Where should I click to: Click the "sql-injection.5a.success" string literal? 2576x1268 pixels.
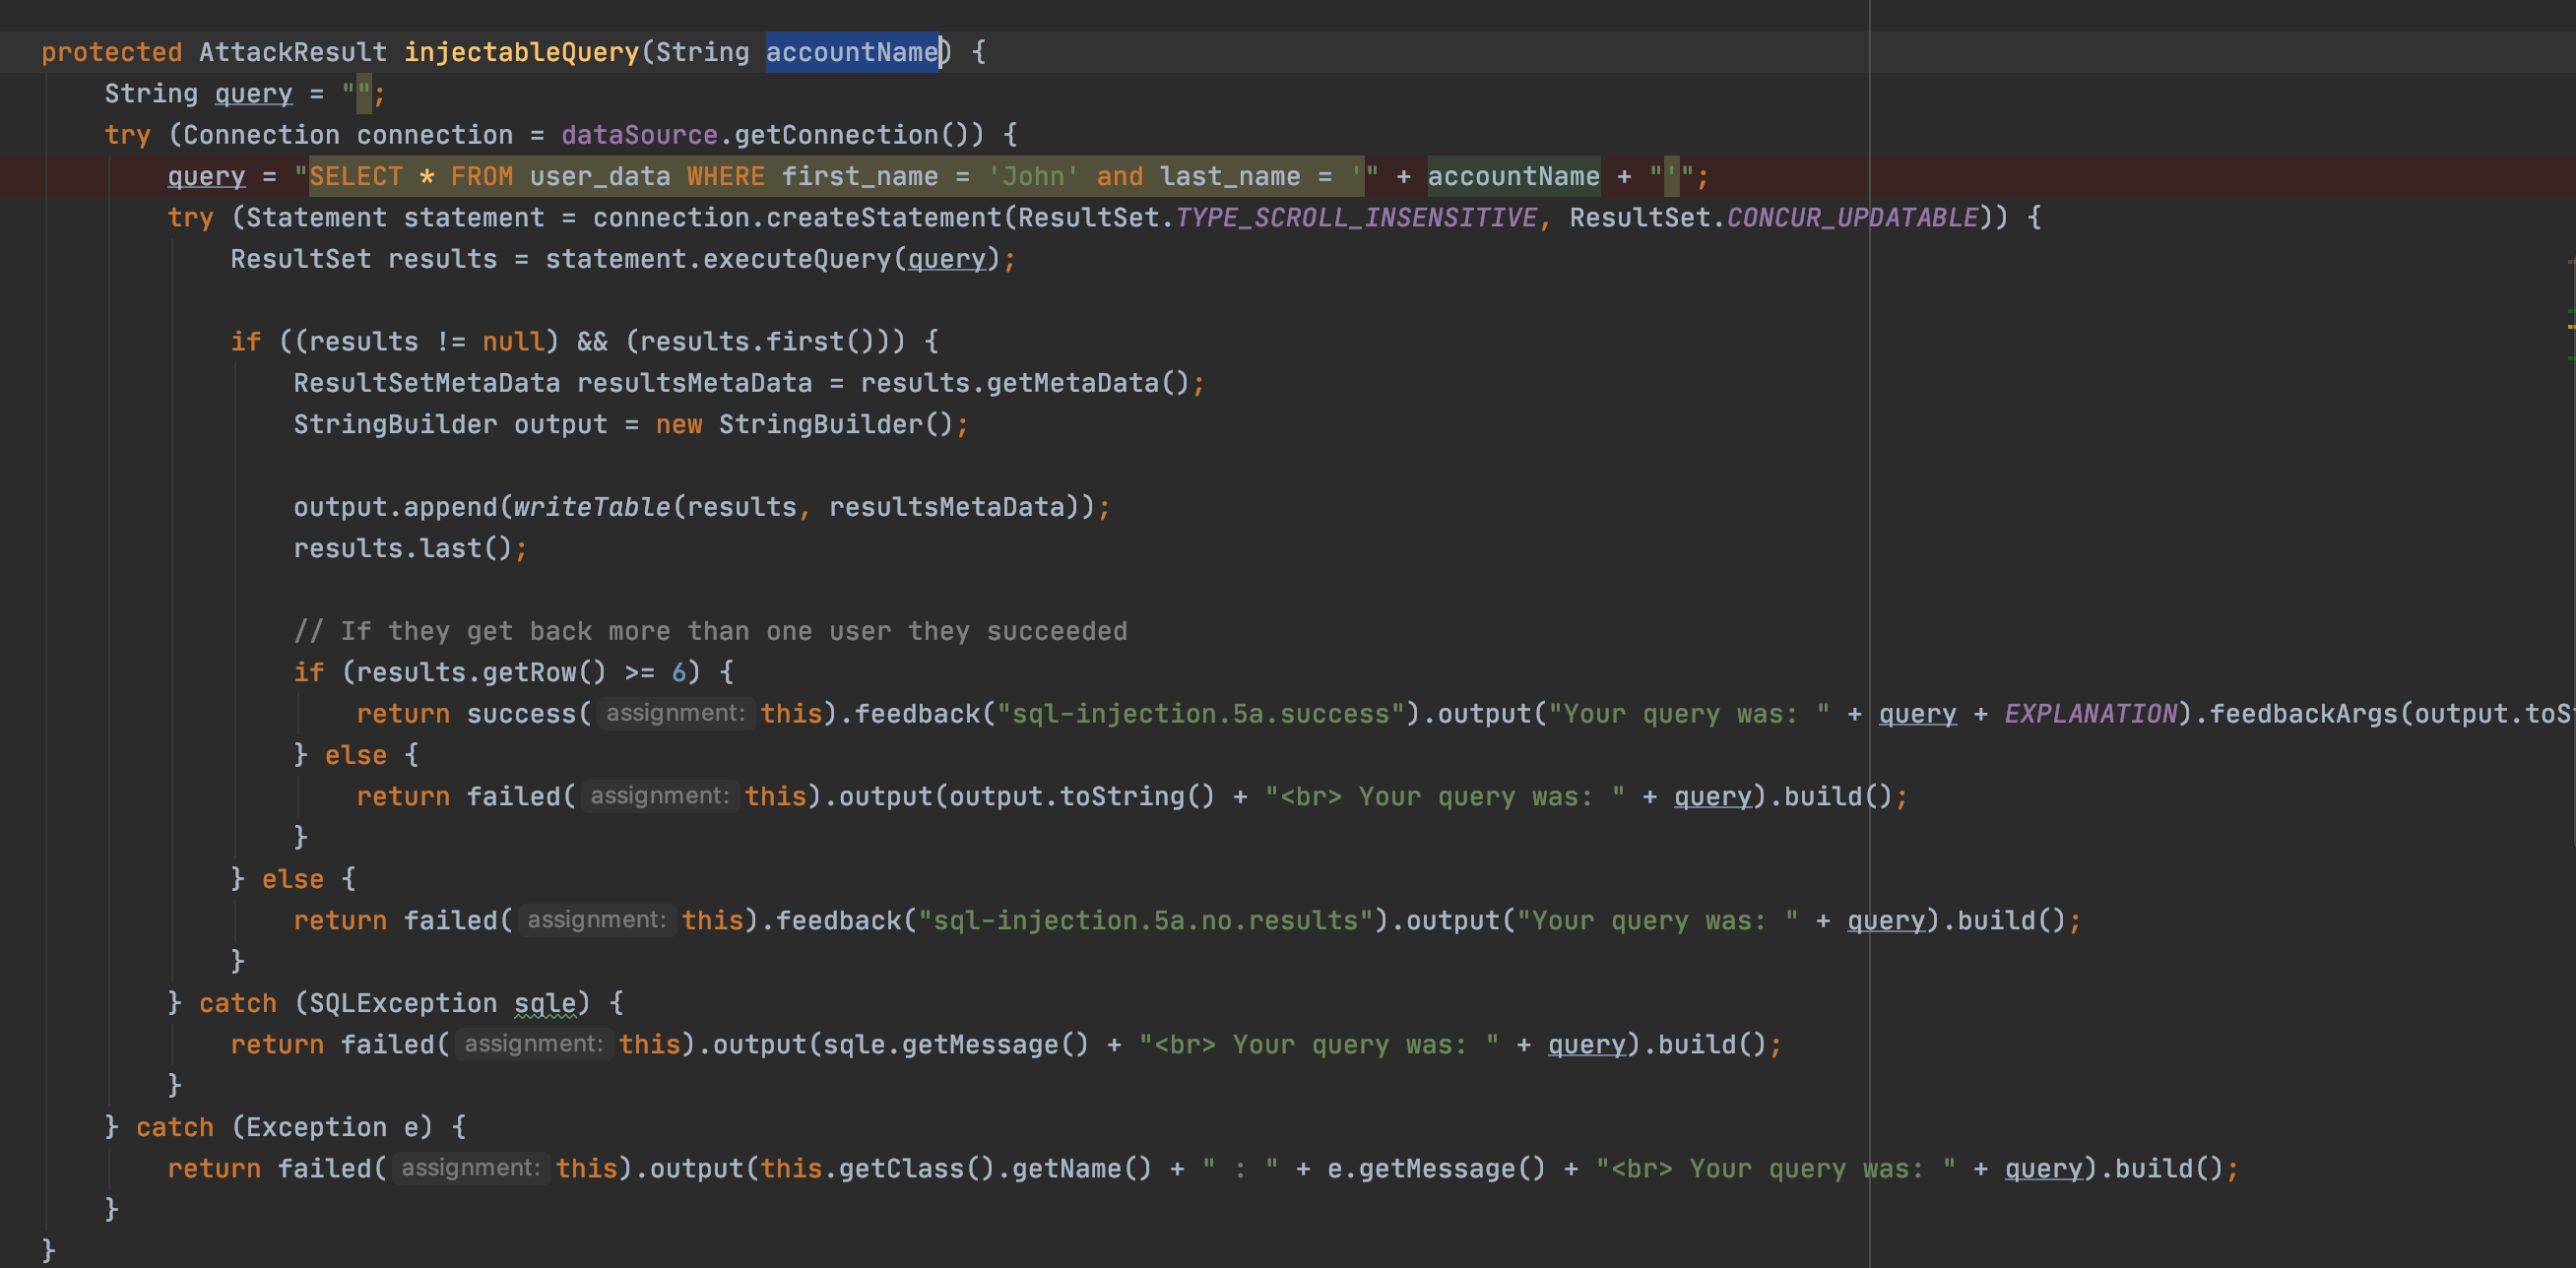click(1200, 714)
